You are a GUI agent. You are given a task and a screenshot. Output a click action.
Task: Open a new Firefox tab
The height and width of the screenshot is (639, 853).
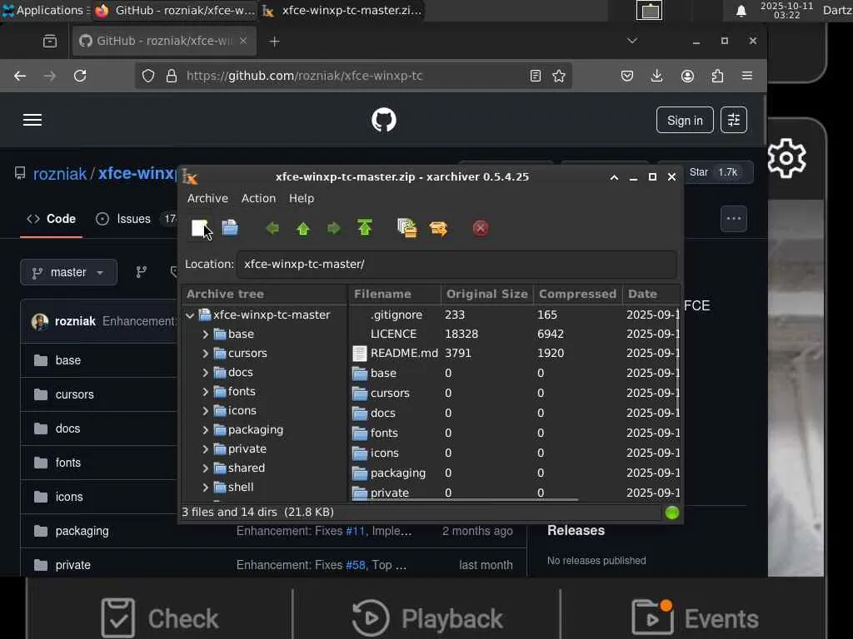point(274,42)
